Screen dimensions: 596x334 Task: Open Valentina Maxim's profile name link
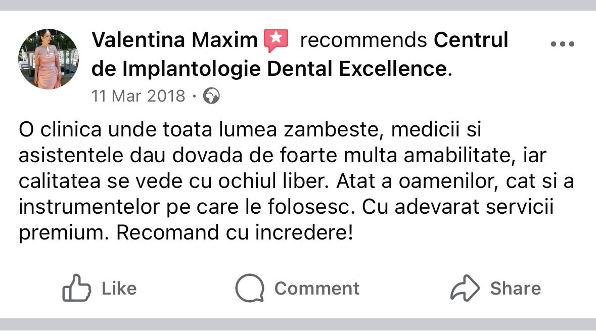(x=175, y=40)
